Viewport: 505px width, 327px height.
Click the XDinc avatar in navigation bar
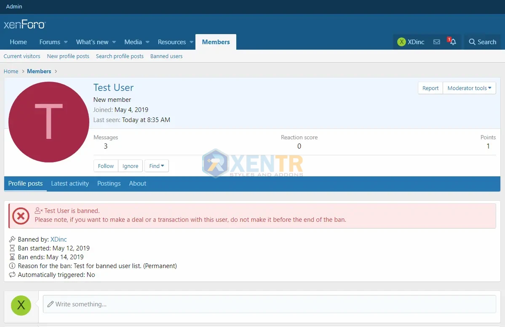[402, 42]
